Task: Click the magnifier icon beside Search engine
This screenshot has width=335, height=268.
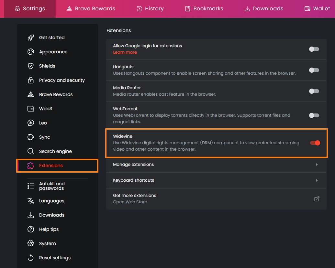Action: click(x=31, y=151)
